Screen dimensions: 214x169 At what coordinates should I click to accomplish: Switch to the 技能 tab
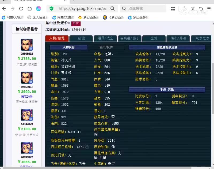pyautogui.click(x=81, y=38)
